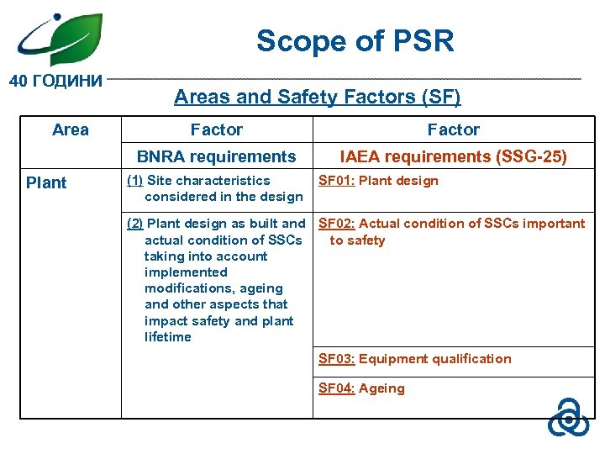Click the "Scope of PSR" title
The width and height of the screenshot is (605, 454).
click(355, 41)
